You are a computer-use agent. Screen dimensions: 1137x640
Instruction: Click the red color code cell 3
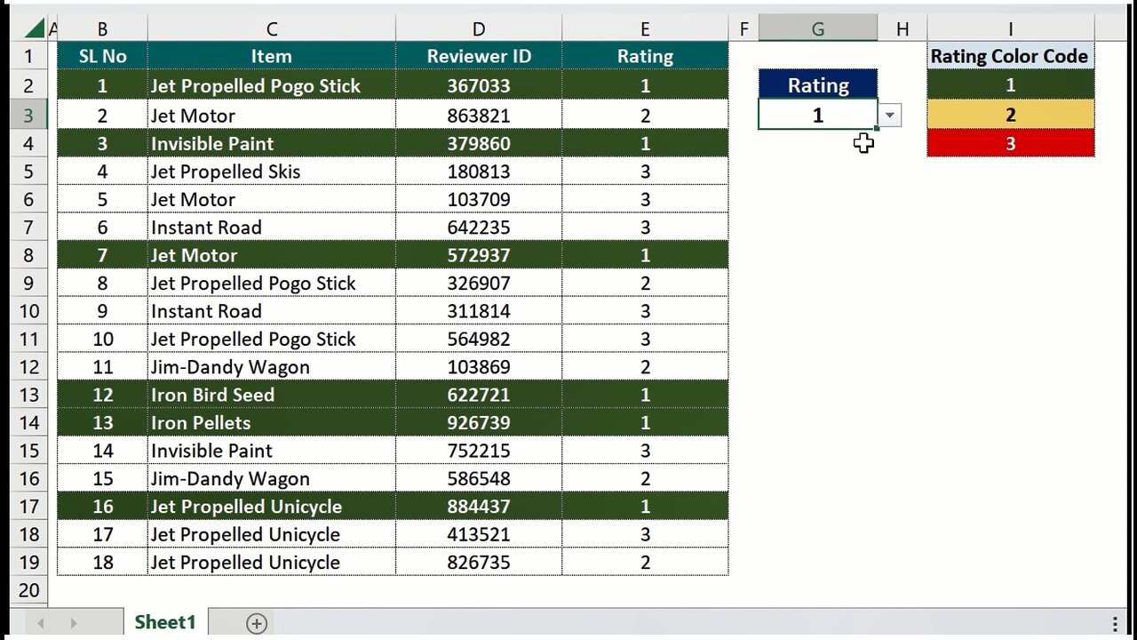pyautogui.click(x=1010, y=143)
